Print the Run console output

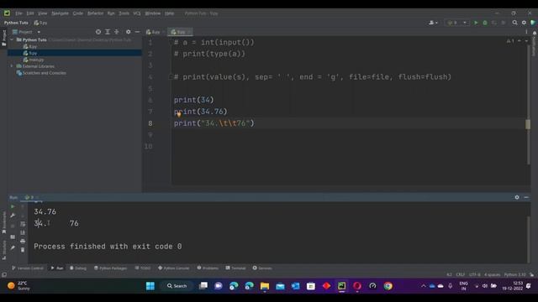(x=23, y=241)
